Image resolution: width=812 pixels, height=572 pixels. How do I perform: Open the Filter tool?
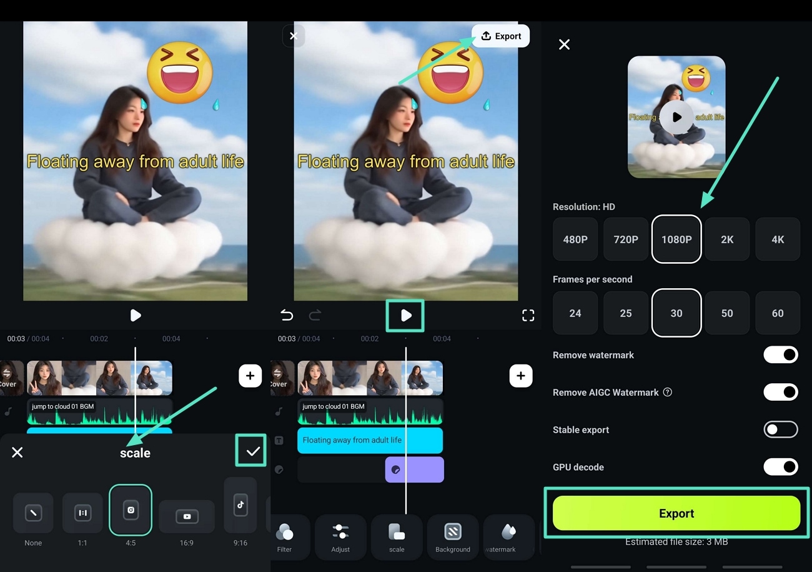coord(285,536)
